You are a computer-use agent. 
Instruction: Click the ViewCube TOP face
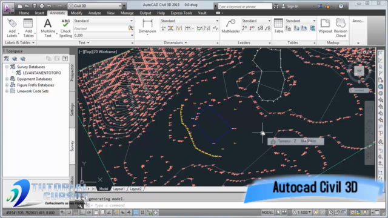point(359,71)
